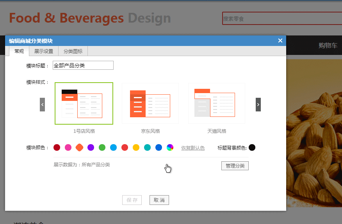
Task: Click the 取消 button
Action: (x=159, y=200)
